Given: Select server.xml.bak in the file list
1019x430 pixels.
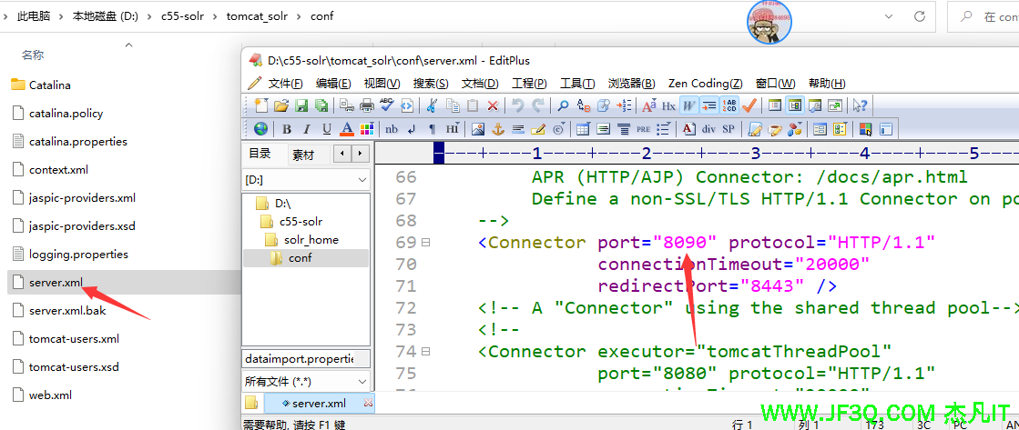Looking at the screenshot, I should 67,311.
